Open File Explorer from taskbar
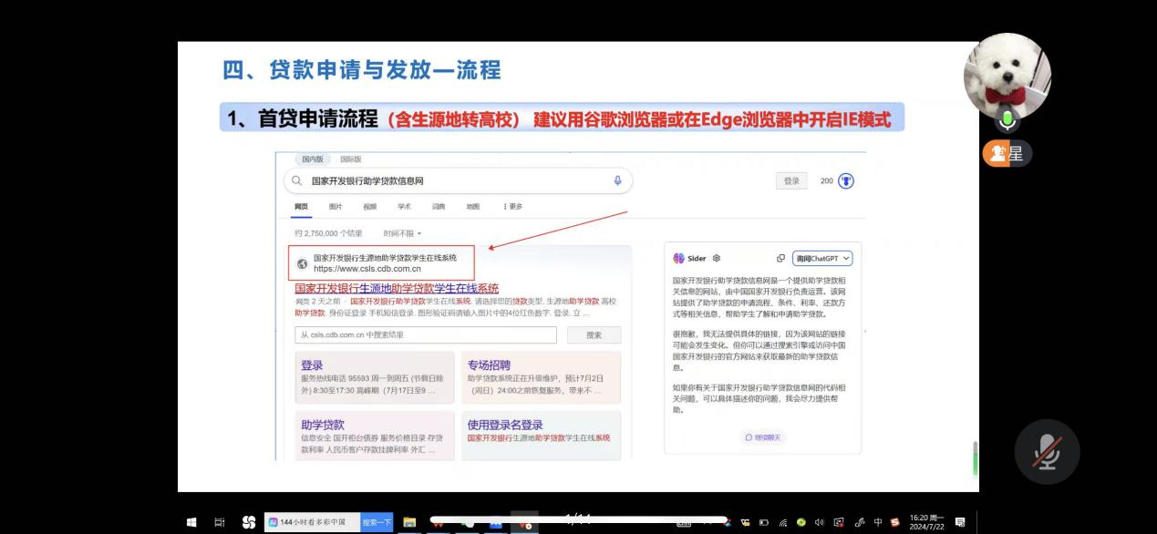The height and width of the screenshot is (534, 1157). pos(410,522)
